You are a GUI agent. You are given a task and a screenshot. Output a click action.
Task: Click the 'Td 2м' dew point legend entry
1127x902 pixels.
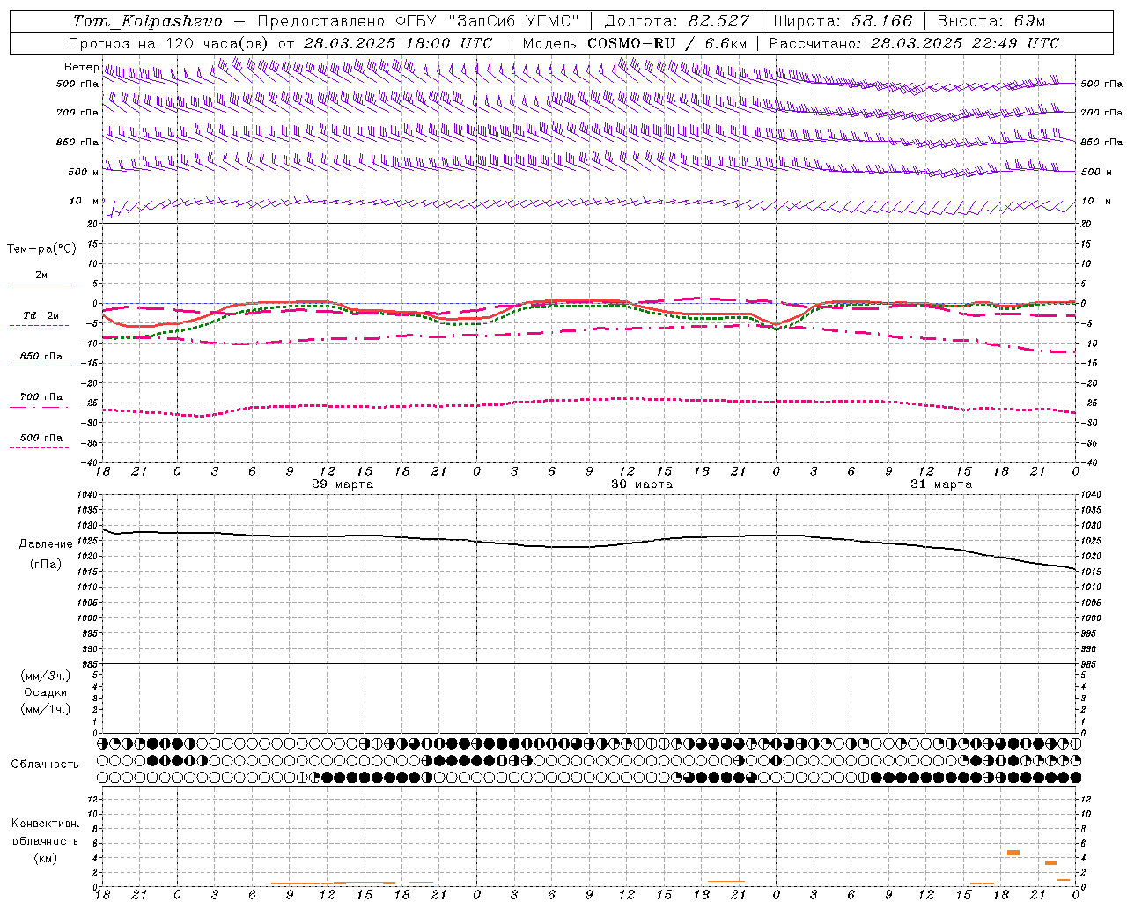(41, 315)
